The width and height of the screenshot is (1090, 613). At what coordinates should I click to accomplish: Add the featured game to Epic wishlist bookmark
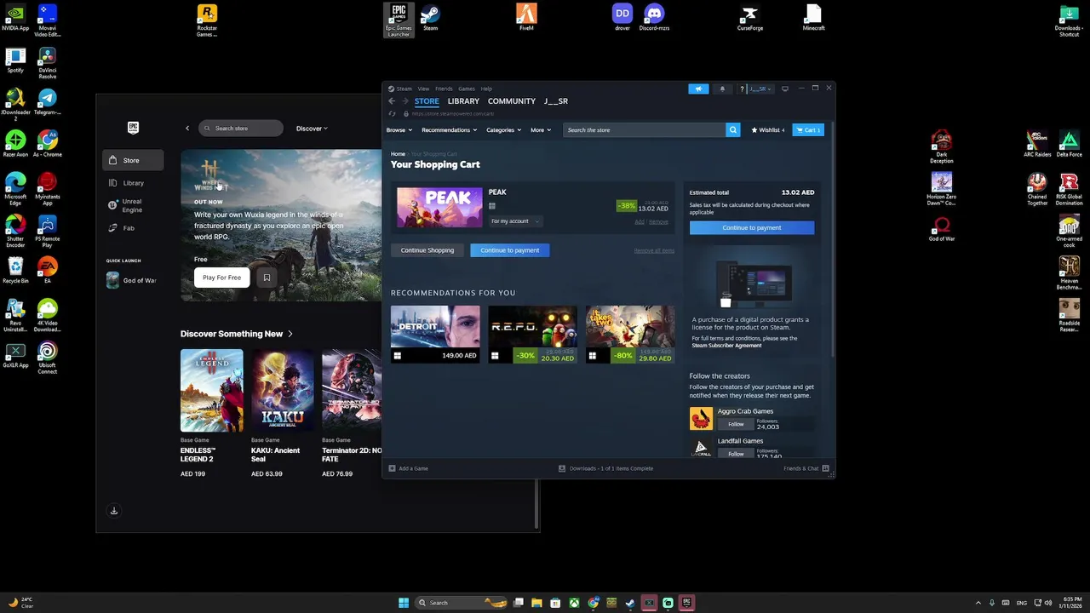point(267,278)
